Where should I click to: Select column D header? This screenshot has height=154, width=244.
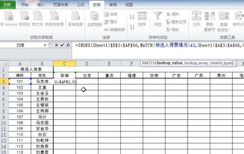coord(87,64)
